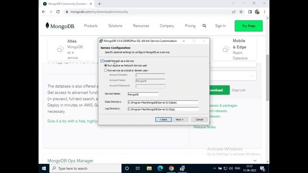Click the taskbar search box
Screen dimensions: 308x173
[86, 169]
